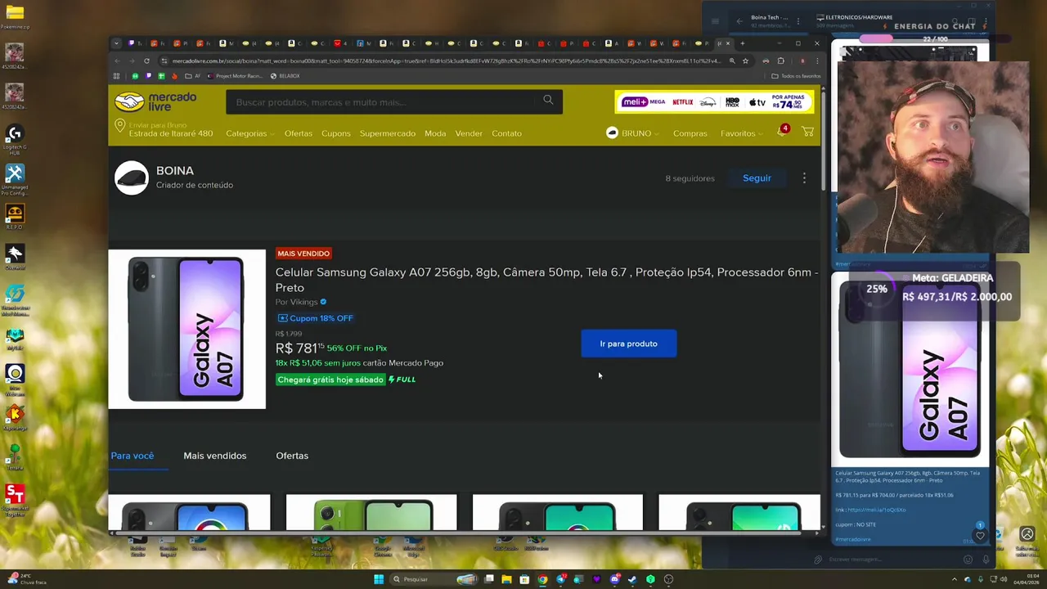The height and width of the screenshot is (589, 1047).
Task: Open the browser tab list dropdown arrow
Action: (116, 43)
